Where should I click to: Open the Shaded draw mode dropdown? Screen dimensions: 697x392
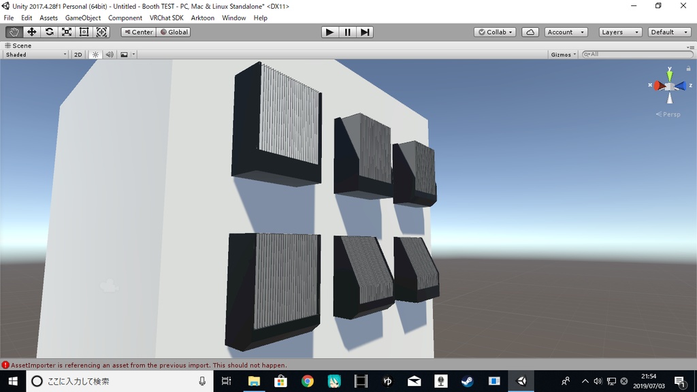(35, 54)
